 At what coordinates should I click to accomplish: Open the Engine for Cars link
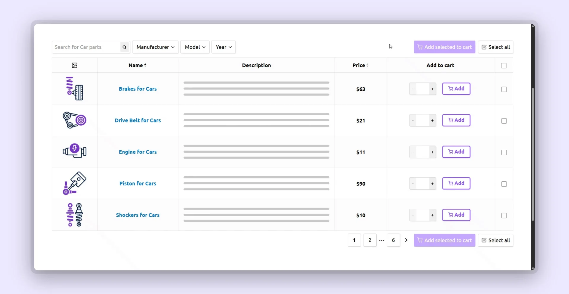(138, 152)
